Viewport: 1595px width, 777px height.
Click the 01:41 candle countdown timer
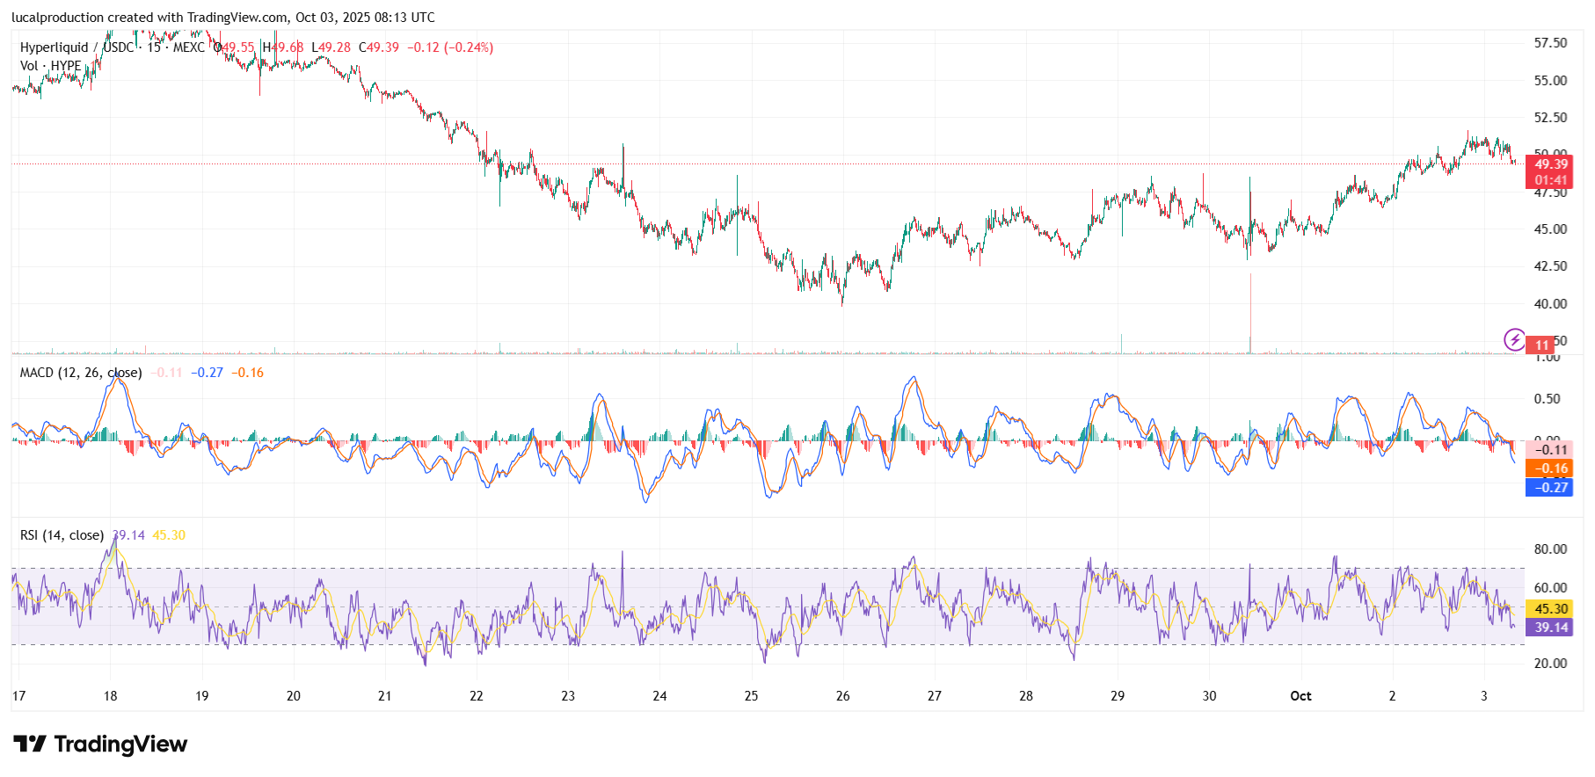click(1550, 181)
